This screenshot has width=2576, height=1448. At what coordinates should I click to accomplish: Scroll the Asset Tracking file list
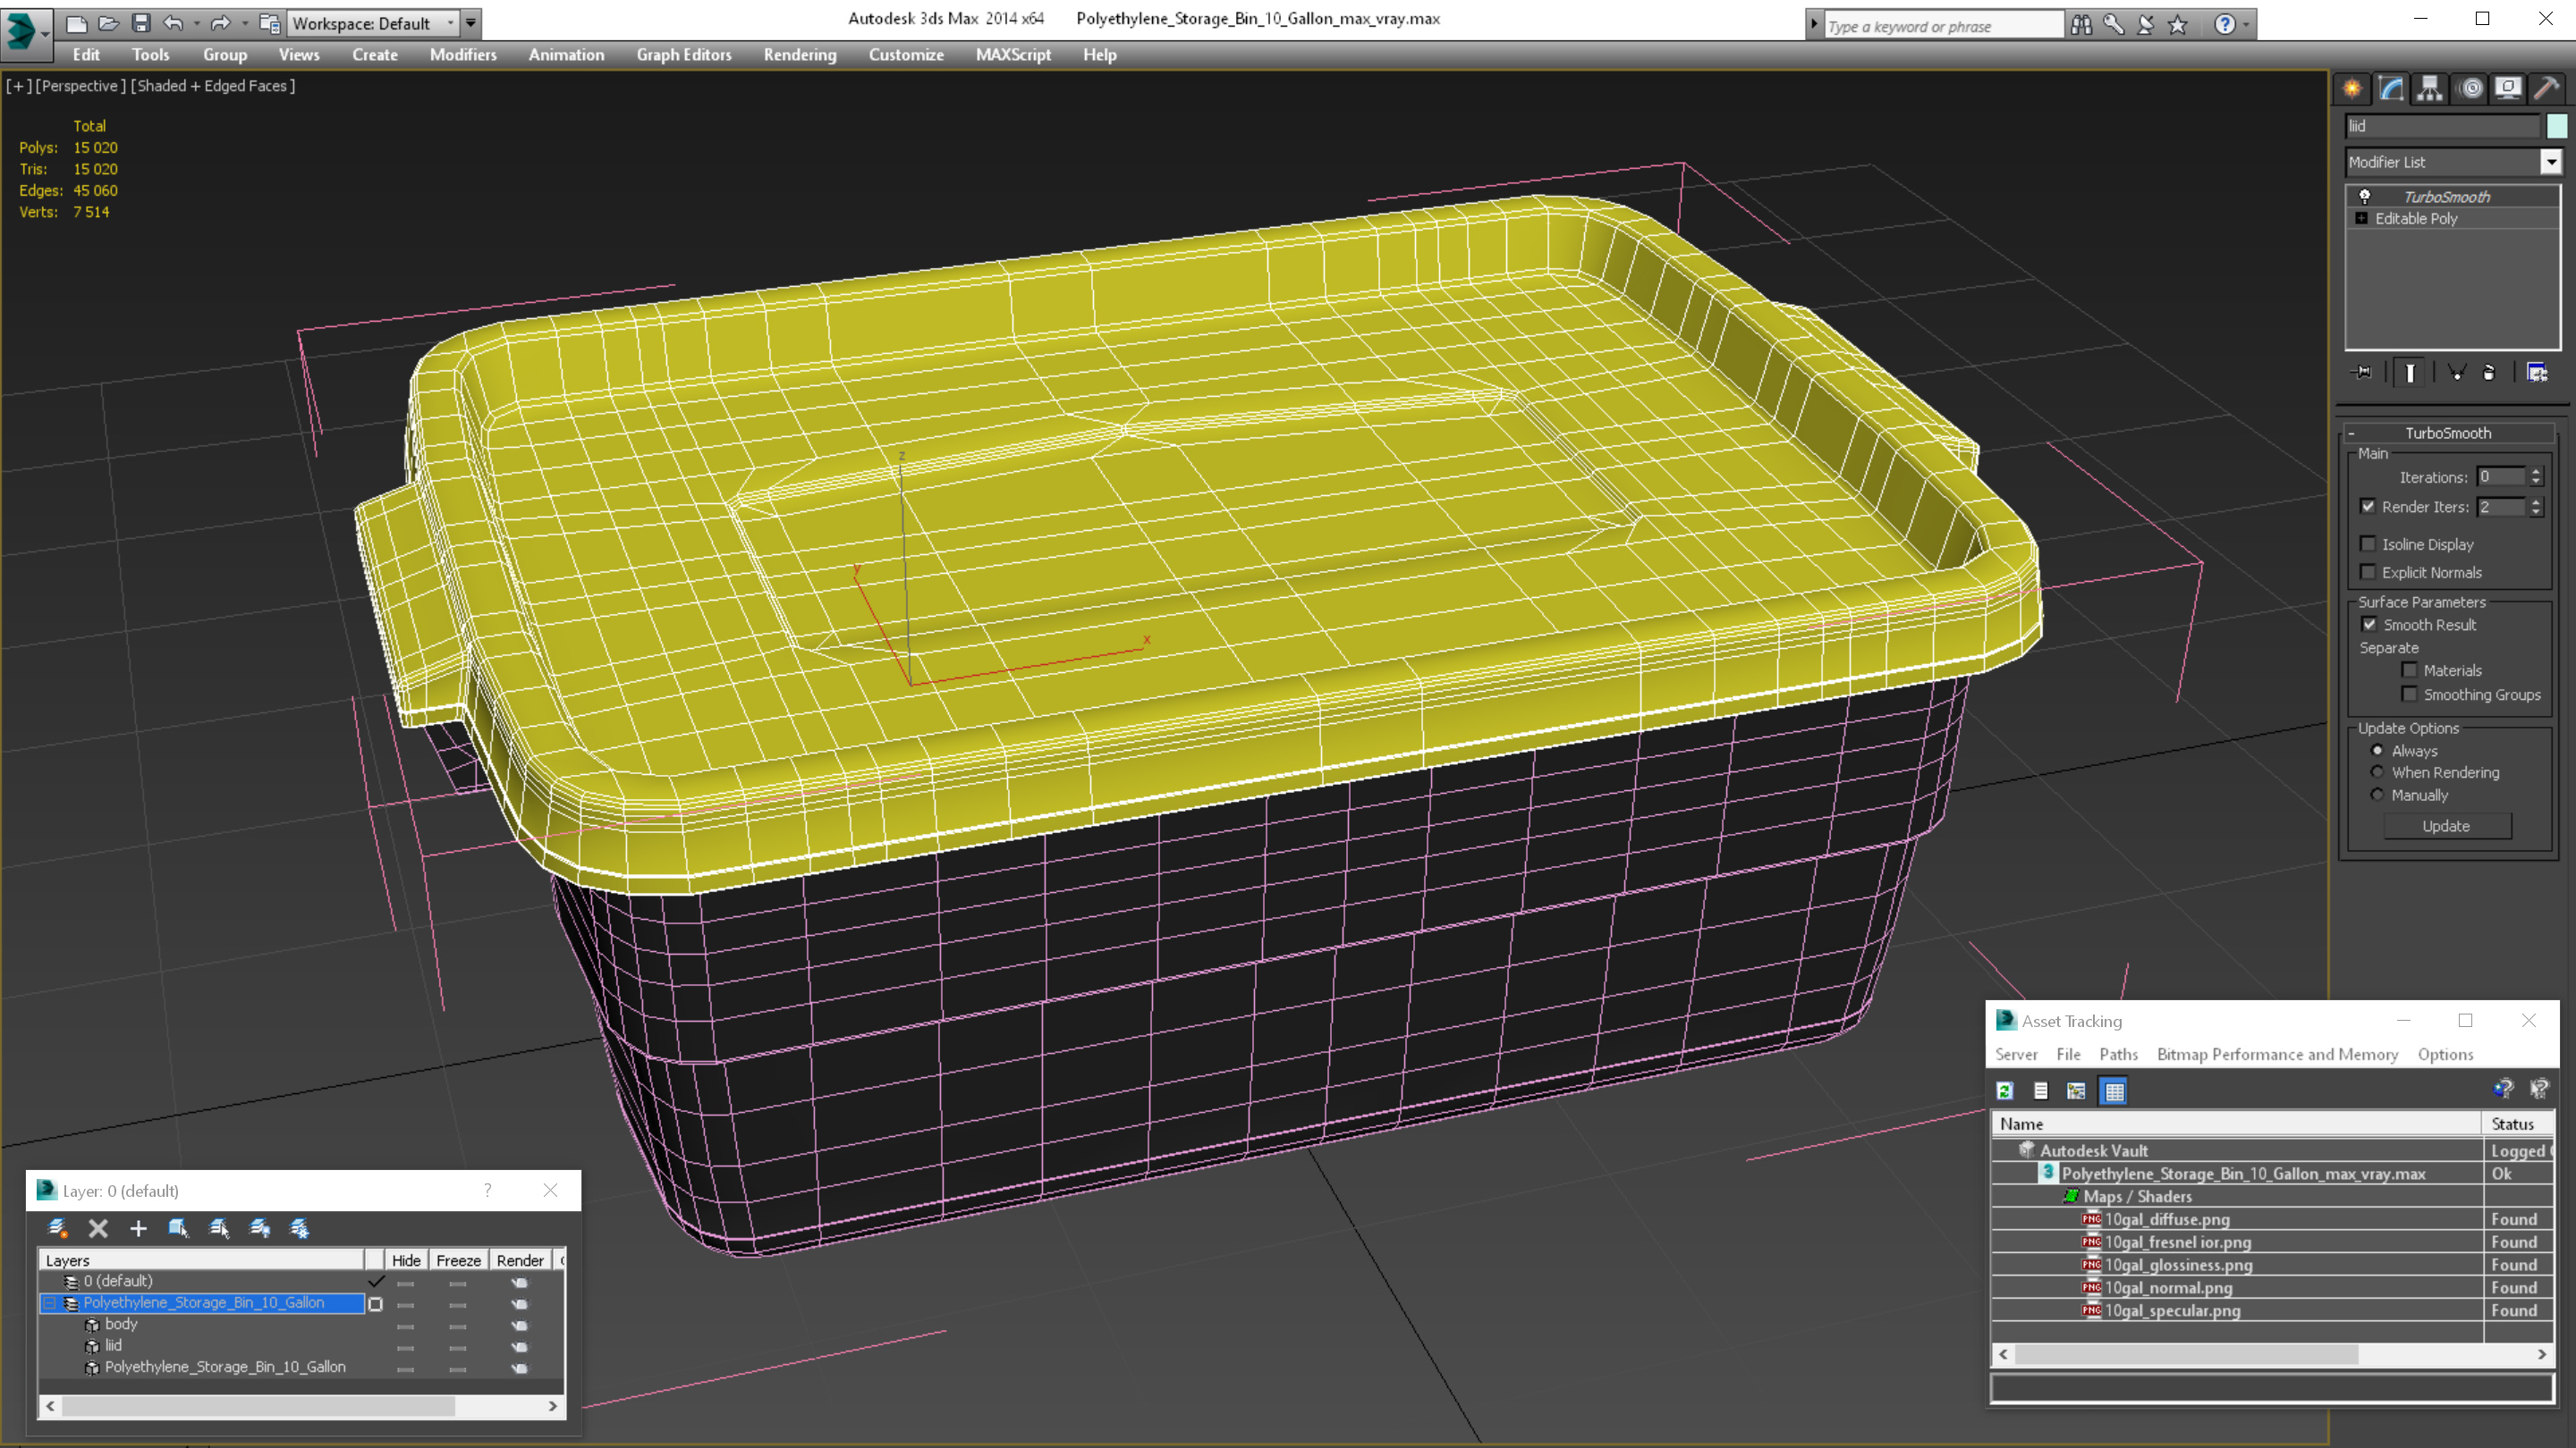coord(2270,1352)
